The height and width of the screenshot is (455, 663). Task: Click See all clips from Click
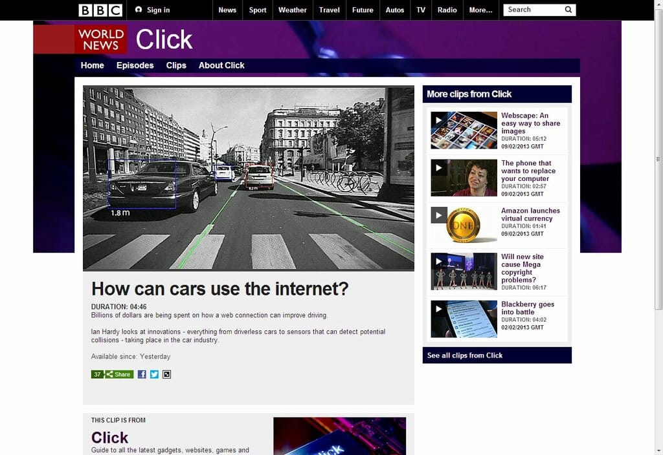click(465, 355)
